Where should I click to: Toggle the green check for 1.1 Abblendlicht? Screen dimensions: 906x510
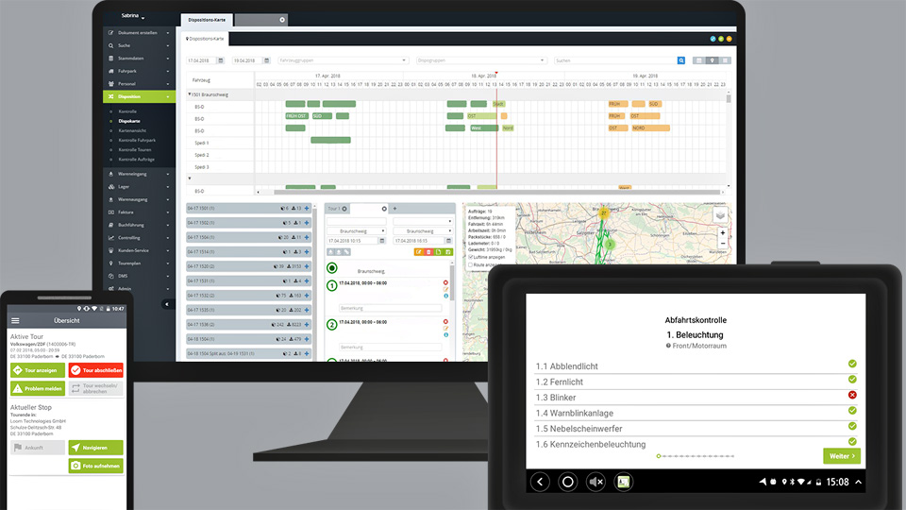click(852, 363)
